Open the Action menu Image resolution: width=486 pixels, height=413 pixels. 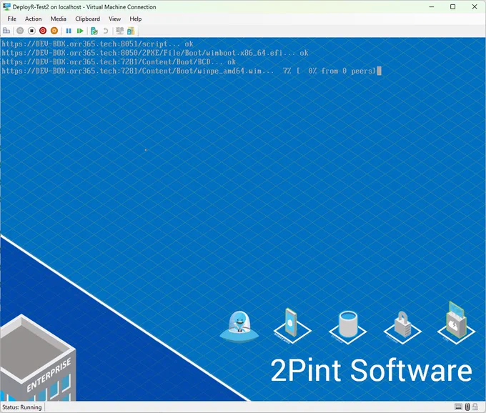tap(33, 19)
